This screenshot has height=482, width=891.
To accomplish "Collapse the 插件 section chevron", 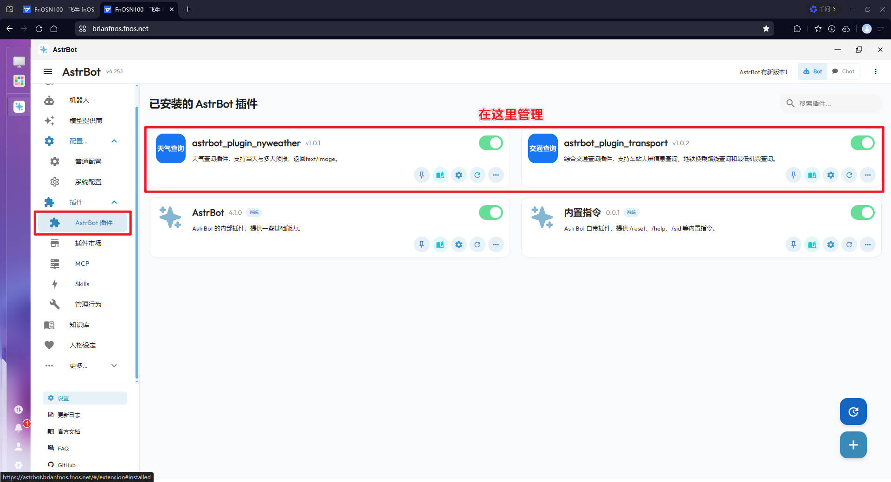I will coord(114,202).
